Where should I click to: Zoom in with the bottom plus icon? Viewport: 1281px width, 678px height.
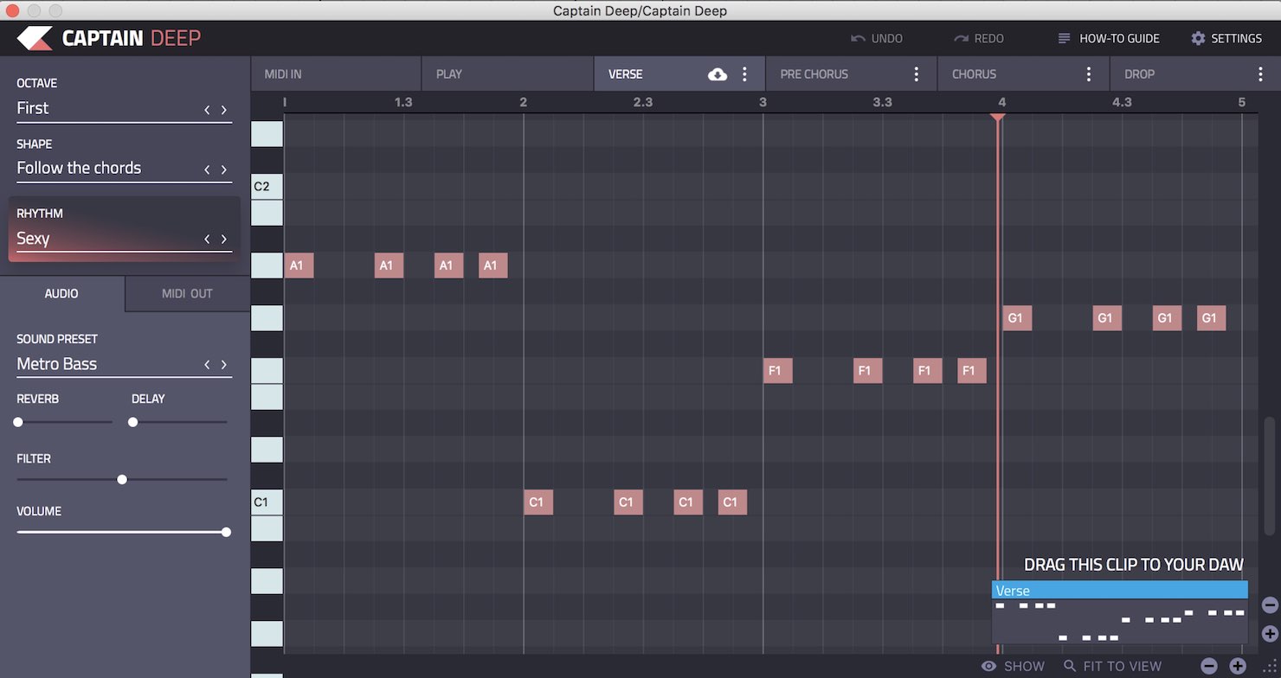coord(1238,666)
